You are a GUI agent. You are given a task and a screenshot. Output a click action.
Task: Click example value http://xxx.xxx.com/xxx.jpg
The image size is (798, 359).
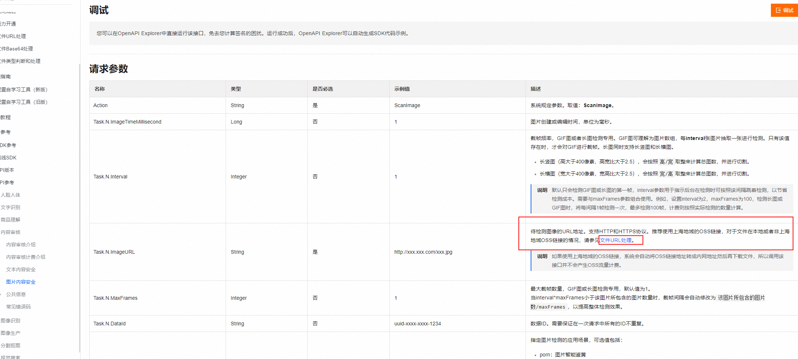pos(423,252)
